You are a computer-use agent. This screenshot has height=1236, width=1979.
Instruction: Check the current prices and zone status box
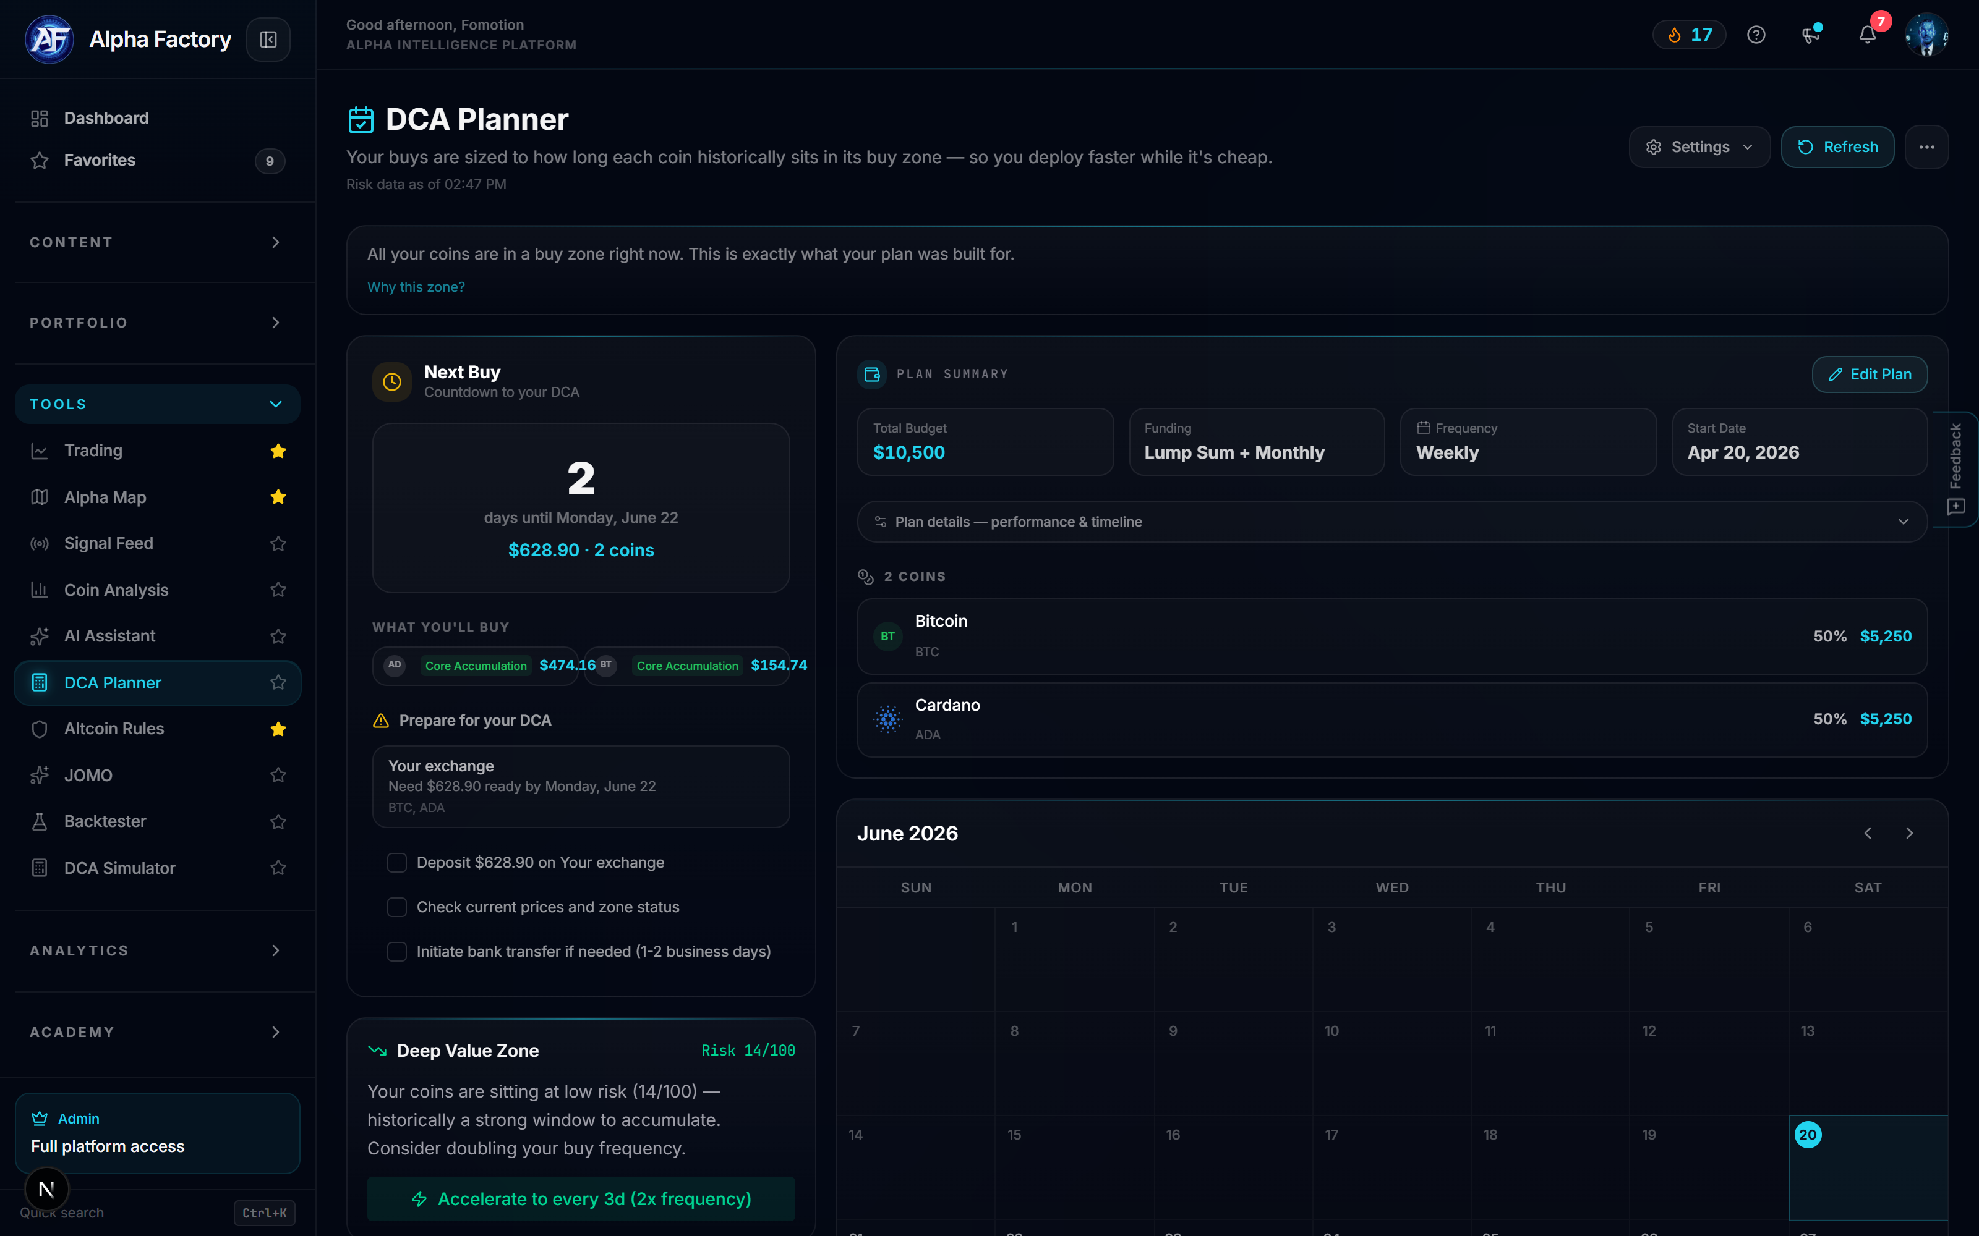pyautogui.click(x=396, y=907)
